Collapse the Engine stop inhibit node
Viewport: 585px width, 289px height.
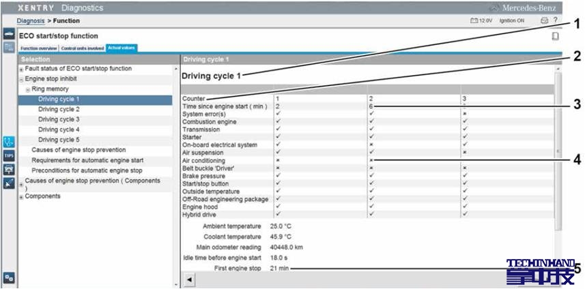tap(21, 79)
